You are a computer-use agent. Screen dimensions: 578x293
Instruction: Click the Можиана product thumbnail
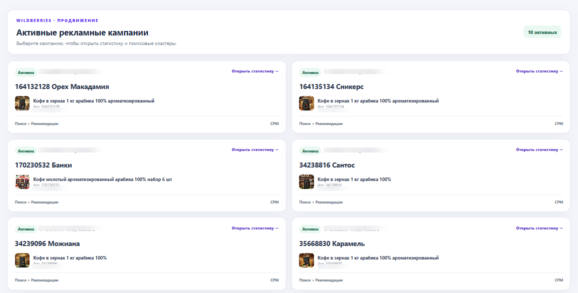click(x=22, y=260)
